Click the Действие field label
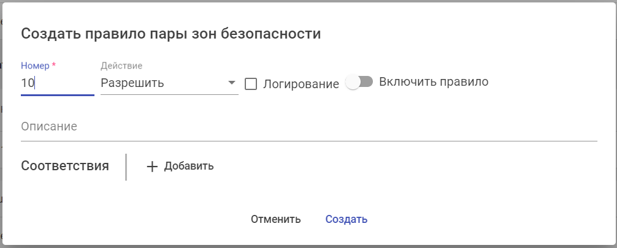The width and height of the screenshot is (617, 248). (x=121, y=66)
